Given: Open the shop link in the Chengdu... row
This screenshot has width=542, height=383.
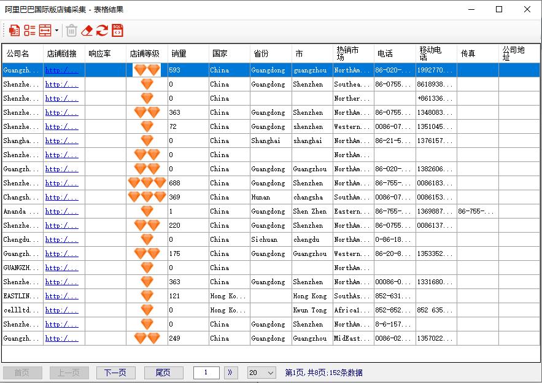Looking at the screenshot, I should tap(61, 239).
